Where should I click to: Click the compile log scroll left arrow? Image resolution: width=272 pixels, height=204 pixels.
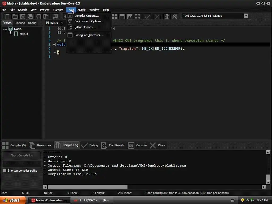(45, 187)
